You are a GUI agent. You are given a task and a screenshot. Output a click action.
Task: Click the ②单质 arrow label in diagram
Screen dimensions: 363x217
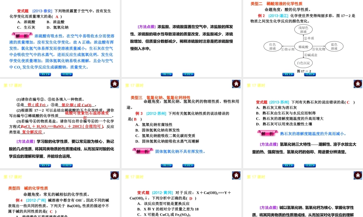click(x=309, y=38)
